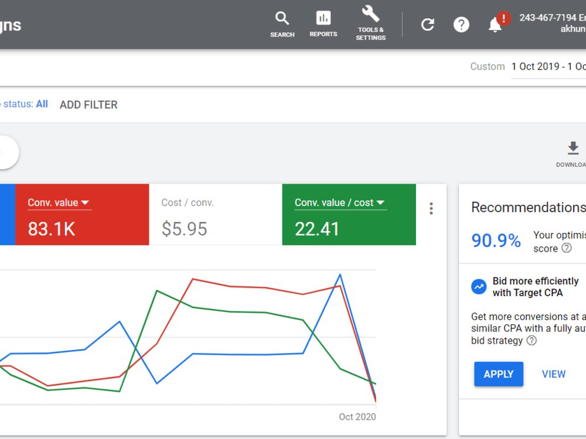Select the red 83.1K metric card
This screenshot has height=439, width=586.
click(x=82, y=215)
